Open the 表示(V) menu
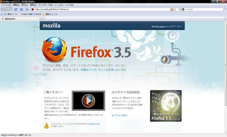The height and width of the screenshot is (137, 227). point(25,5)
